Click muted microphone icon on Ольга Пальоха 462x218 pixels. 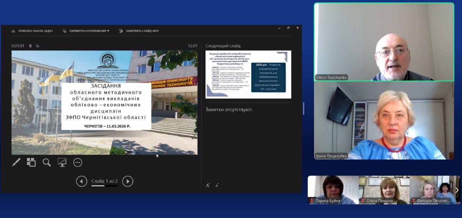pos(363,201)
